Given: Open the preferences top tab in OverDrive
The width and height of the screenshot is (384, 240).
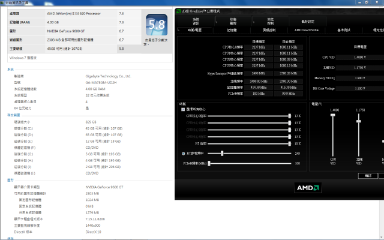Looking at the screenshot, I should click(x=308, y=22).
